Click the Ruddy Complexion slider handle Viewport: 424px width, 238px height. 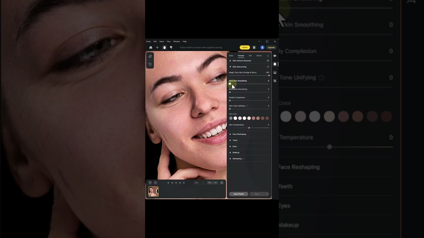[230, 100]
